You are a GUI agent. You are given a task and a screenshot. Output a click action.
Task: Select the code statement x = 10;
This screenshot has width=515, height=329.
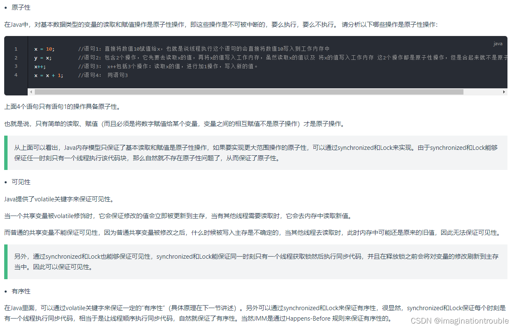(x=45, y=49)
